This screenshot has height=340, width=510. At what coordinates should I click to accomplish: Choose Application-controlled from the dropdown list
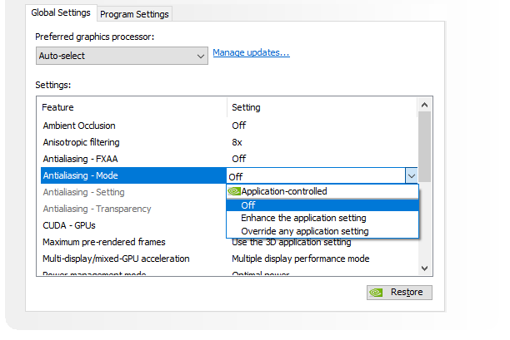point(322,191)
